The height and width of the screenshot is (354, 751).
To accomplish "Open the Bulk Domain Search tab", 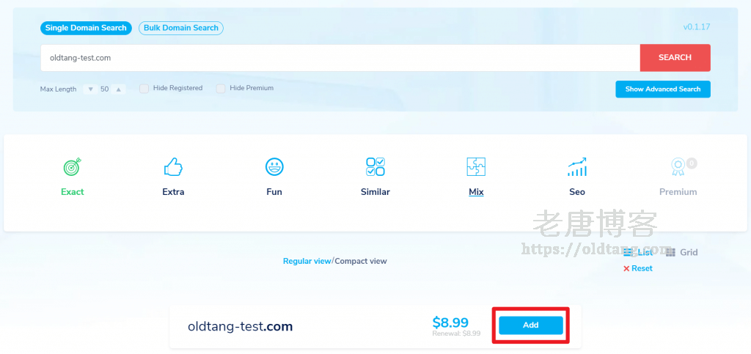I will point(181,28).
